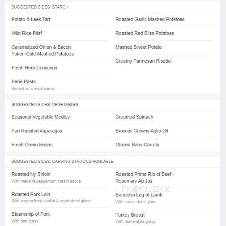Select Caramelized Onion & Bacon Yukon Gold Mashed Potatoes
This screenshot has width=226, height=226.
coord(43,51)
